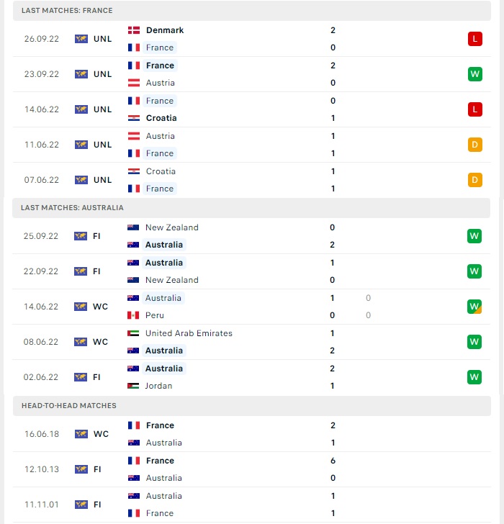Click the red L badge for Denmark vs France

tap(475, 39)
